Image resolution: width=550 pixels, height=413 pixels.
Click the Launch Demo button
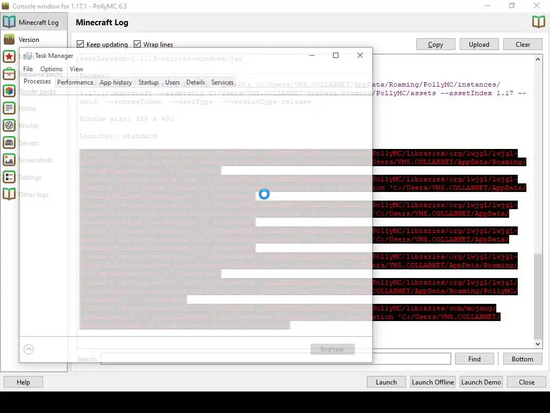481,382
